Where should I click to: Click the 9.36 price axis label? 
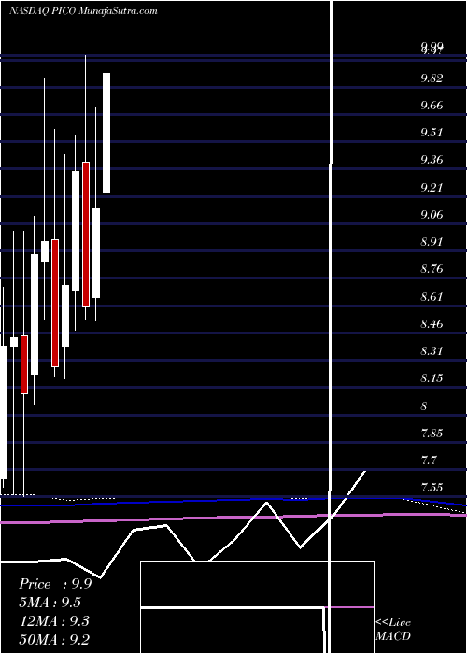(432, 160)
